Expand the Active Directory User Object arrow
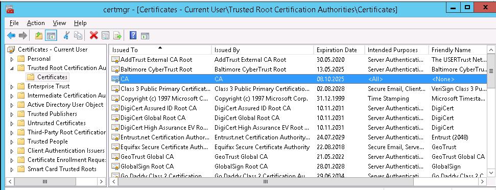496x190 pixels. point(12,105)
